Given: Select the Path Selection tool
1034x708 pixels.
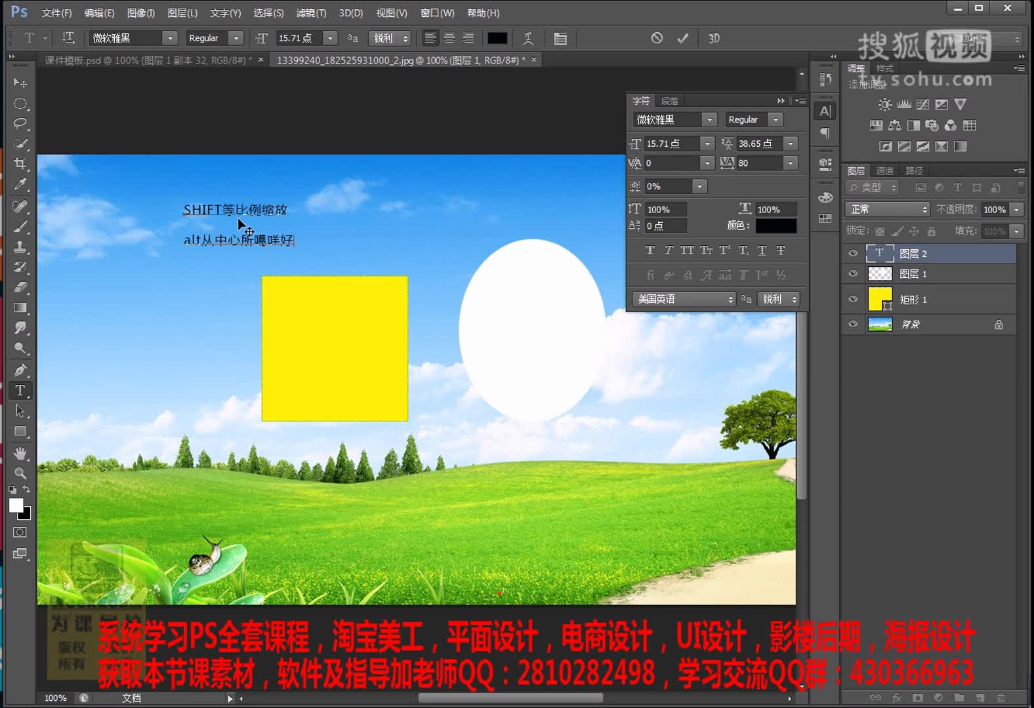Looking at the screenshot, I should click(x=20, y=411).
